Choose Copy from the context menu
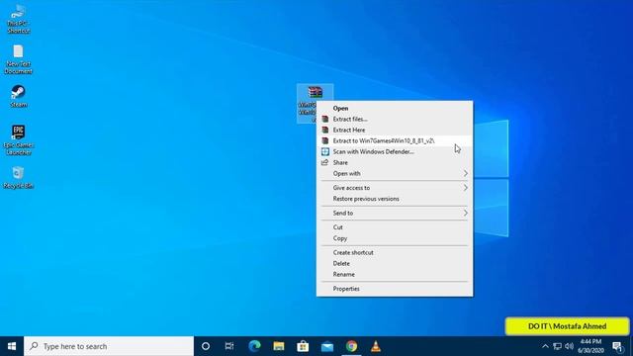 (x=395, y=238)
